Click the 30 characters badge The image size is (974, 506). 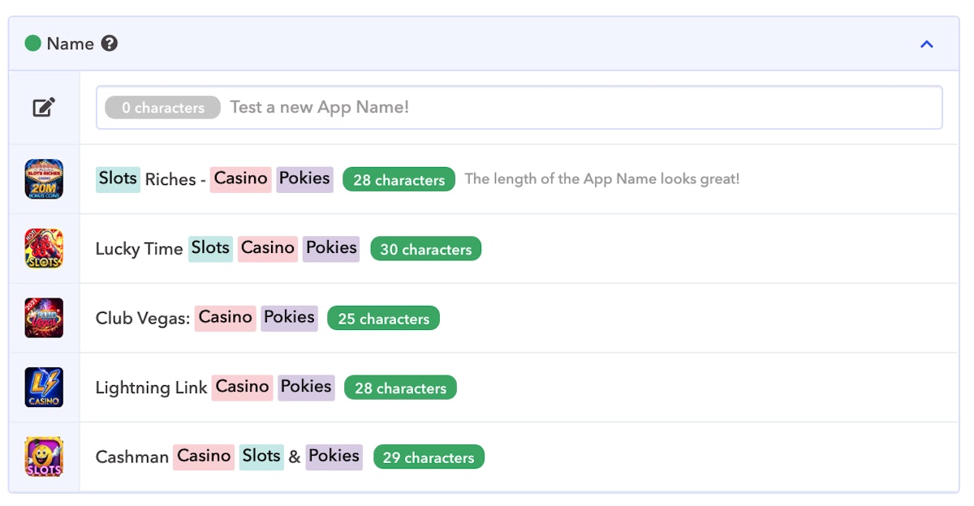425,249
